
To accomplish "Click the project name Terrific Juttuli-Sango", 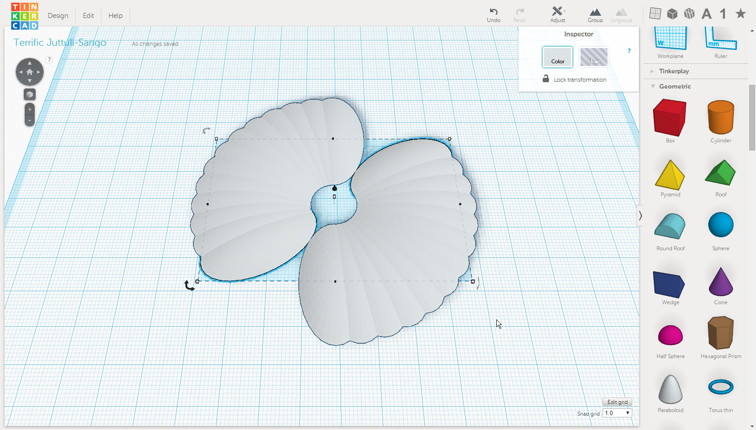I will (x=60, y=43).
